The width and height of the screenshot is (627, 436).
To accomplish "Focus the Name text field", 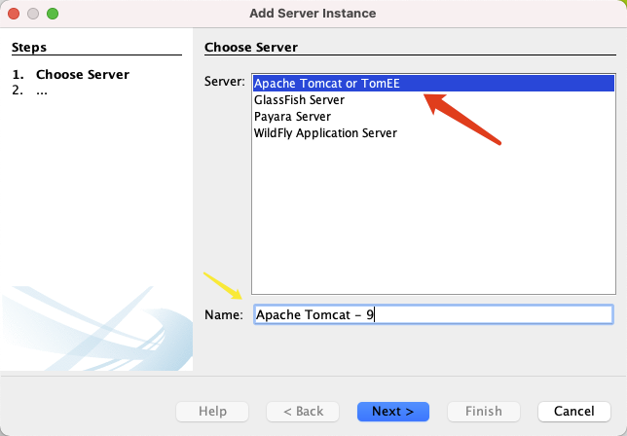I will [x=432, y=314].
